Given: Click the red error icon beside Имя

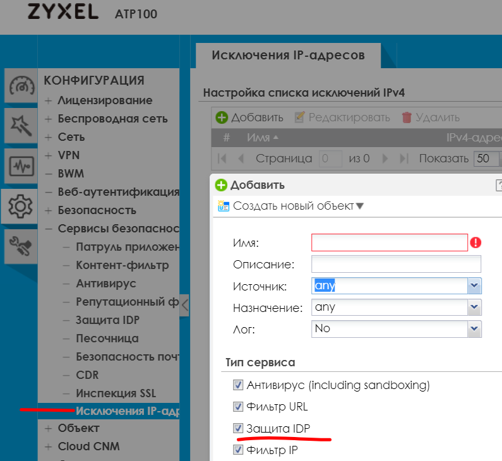Looking at the screenshot, I should (476, 242).
